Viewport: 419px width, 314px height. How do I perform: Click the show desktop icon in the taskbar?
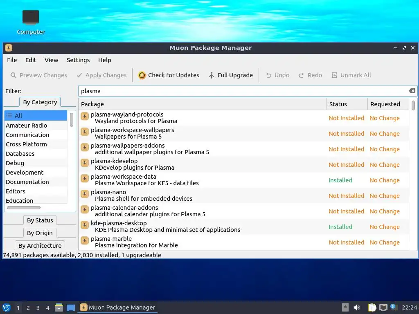(71, 307)
